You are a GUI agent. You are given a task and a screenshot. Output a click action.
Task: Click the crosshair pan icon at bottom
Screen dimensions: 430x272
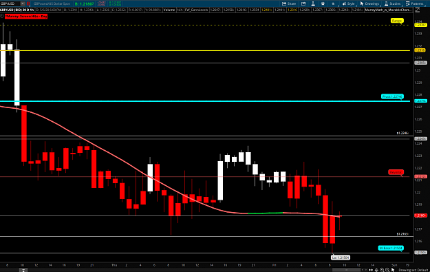(376, 270)
